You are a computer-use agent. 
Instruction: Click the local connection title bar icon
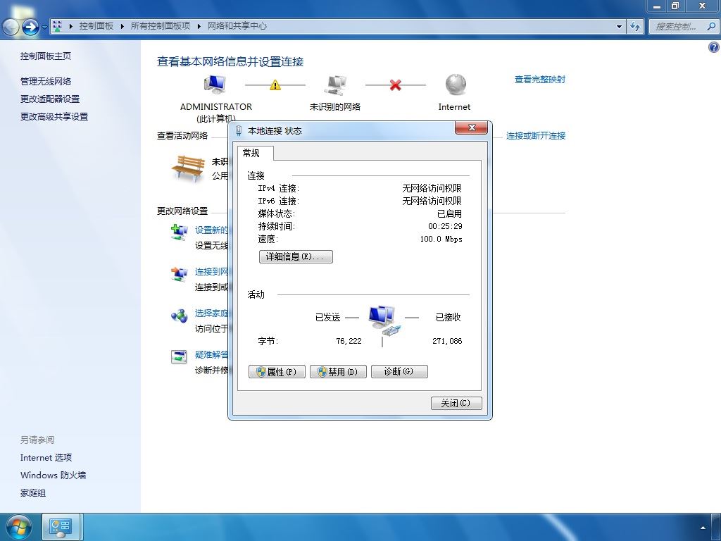tap(238, 130)
